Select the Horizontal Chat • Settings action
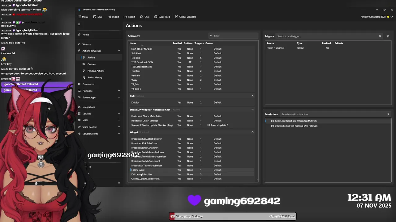Screen dimensions: 396x222 tap(192, 121)
